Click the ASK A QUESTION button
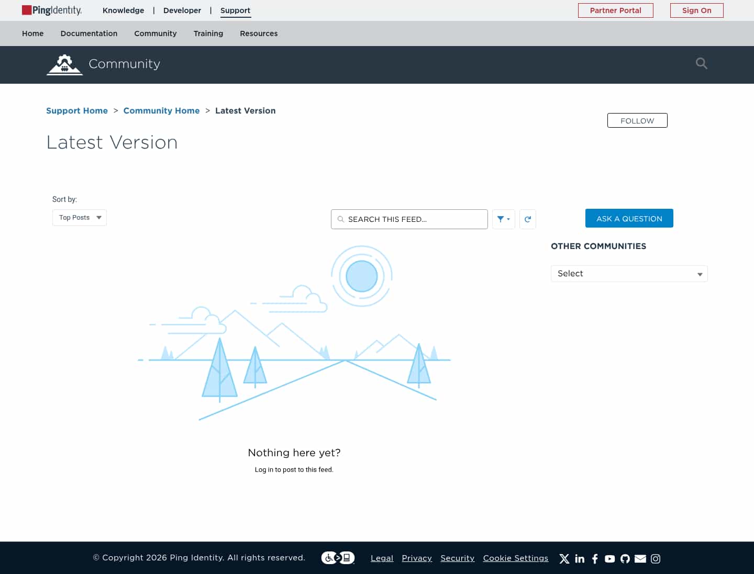Image resolution: width=754 pixels, height=574 pixels. pyautogui.click(x=629, y=218)
